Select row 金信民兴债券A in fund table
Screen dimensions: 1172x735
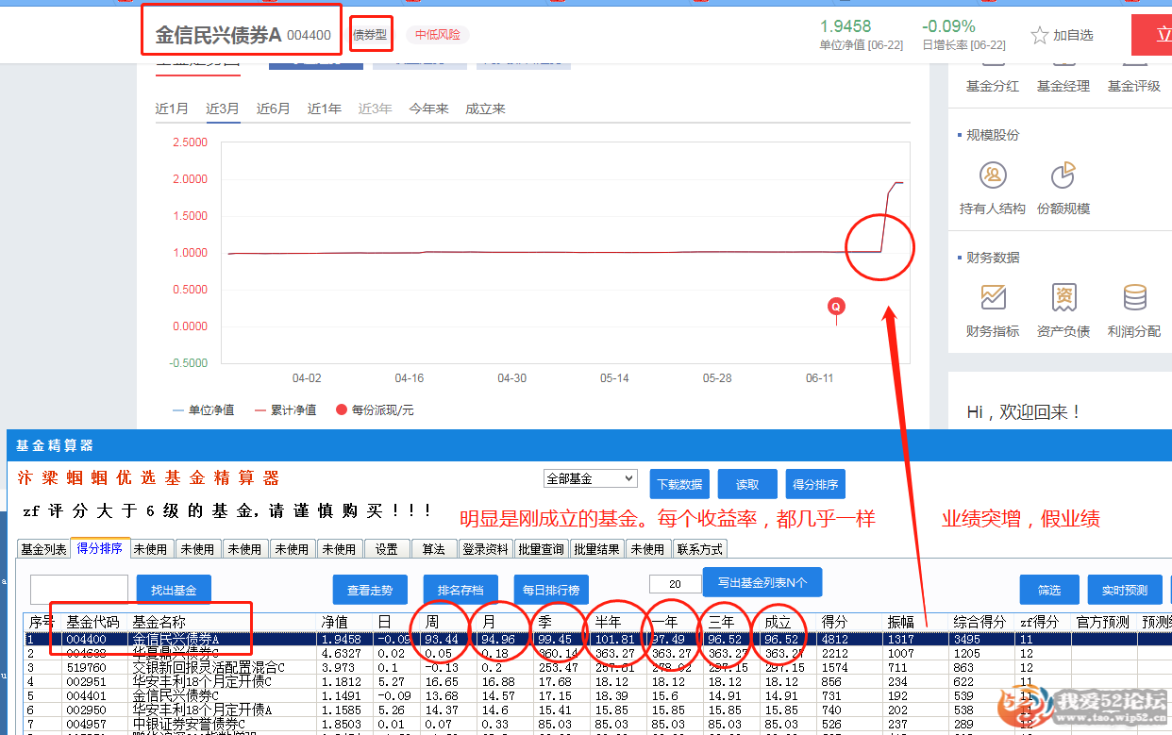[598, 639]
